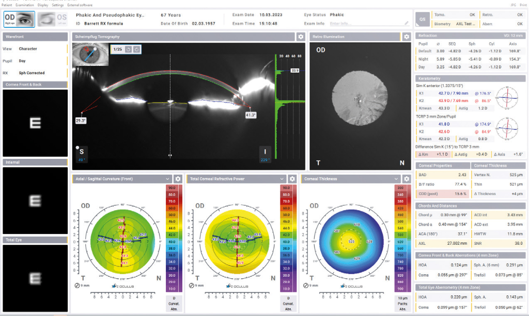Click the BAD value 2.43
Screen dimensions: 529x319
(462, 175)
